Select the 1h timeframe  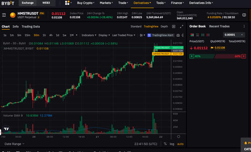point(44,35)
